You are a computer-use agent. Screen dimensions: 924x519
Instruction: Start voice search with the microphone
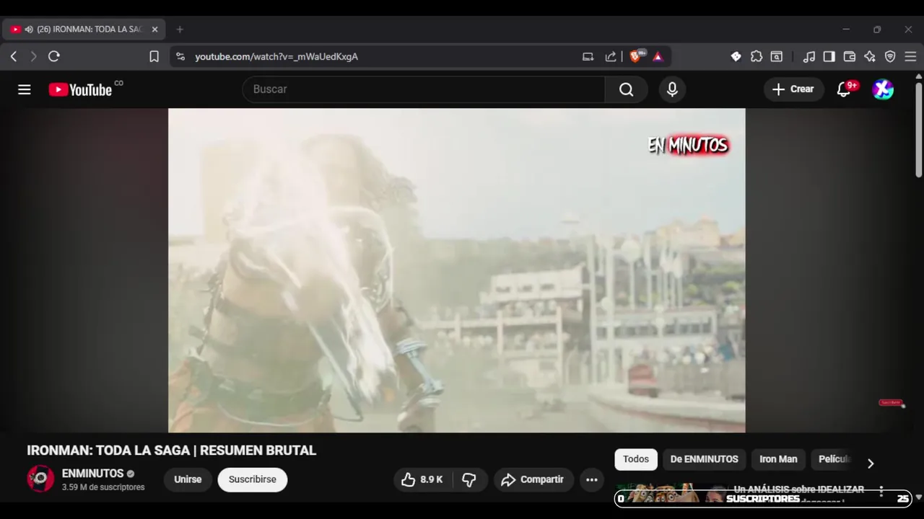coord(672,89)
